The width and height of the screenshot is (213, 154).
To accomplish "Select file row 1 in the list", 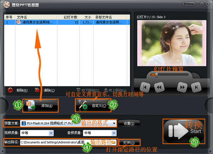I will pyautogui.click(x=67, y=22).
